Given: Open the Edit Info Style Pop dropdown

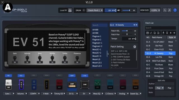Looking at the screenshot, I should tap(159, 88).
